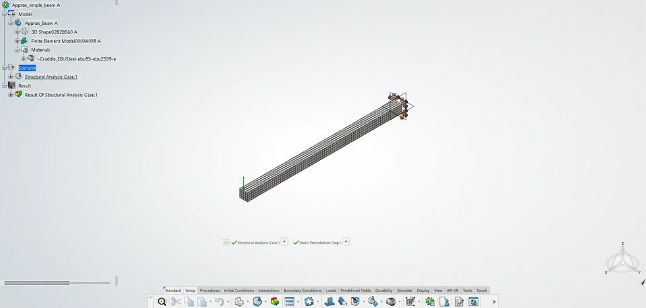Click the green star model check icon

430,302
